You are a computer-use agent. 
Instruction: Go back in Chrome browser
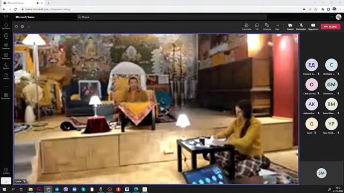click(4, 10)
